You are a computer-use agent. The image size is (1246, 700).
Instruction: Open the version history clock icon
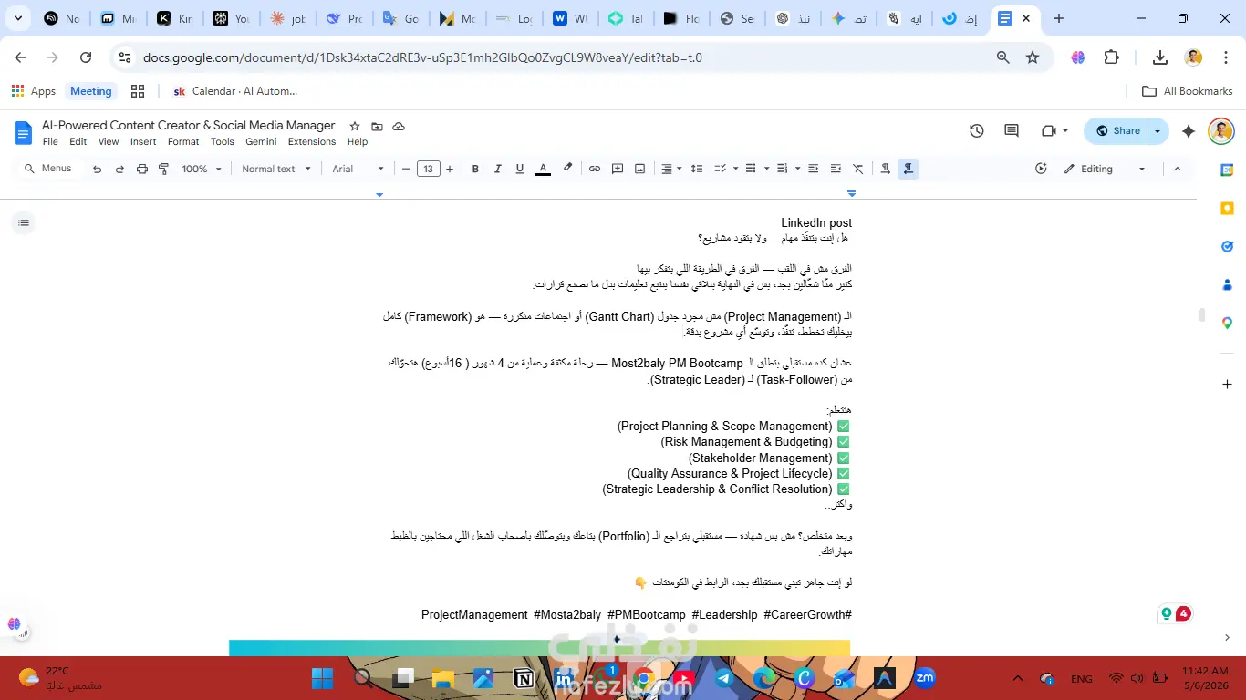click(x=977, y=131)
